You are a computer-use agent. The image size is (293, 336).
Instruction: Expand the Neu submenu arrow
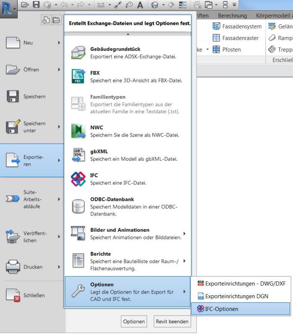59,42
